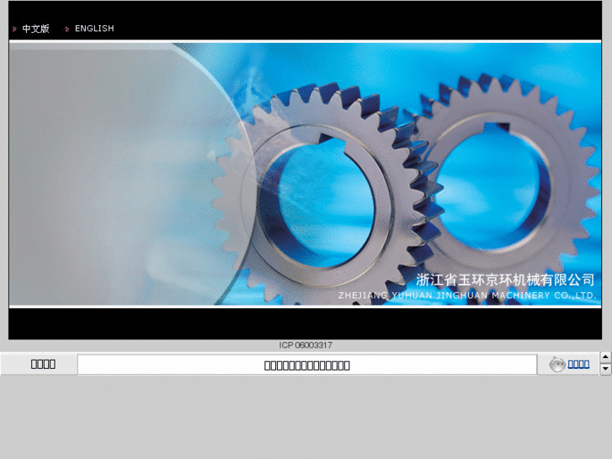
Task: Click the bold label left of bottom bar field
Action: point(43,364)
